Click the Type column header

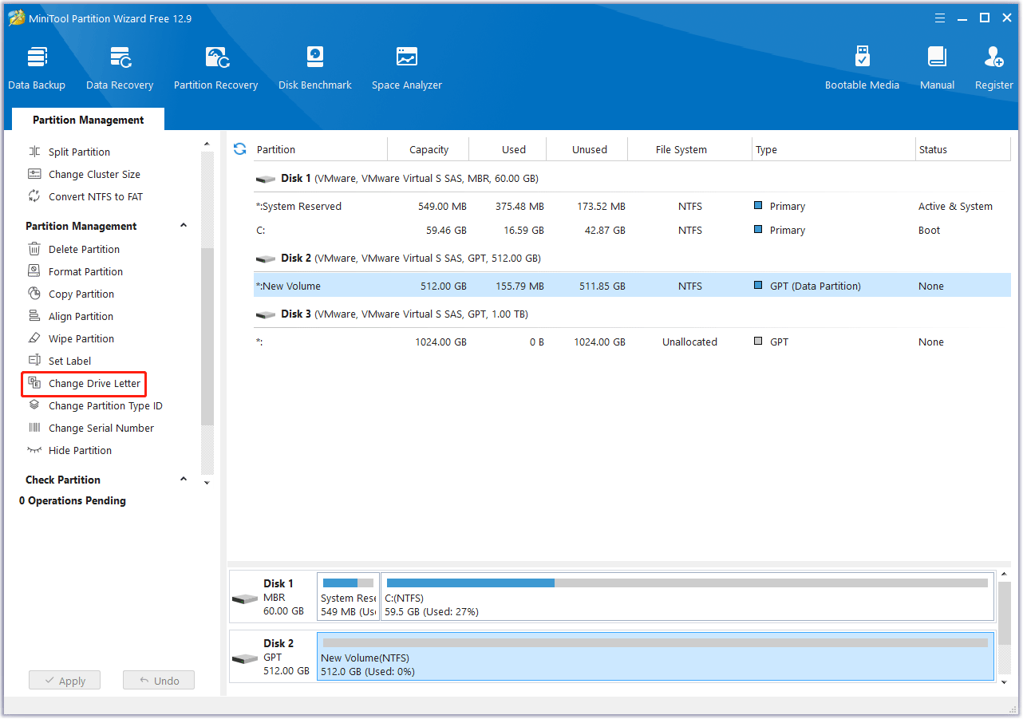(x=834, y=149)
